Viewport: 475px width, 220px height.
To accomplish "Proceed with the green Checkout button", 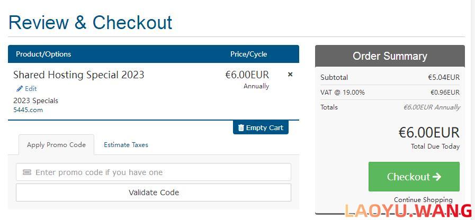I will coord(414,177).
